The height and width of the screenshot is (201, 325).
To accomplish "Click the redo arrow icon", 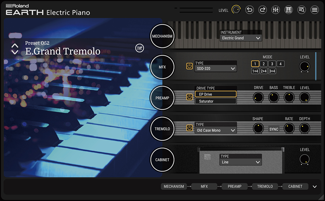I will [262, 10].
